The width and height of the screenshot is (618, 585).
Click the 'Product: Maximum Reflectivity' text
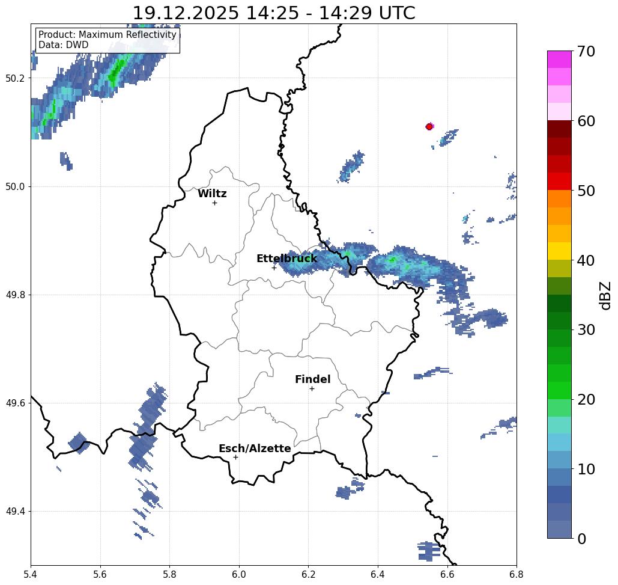click(107, 35)
